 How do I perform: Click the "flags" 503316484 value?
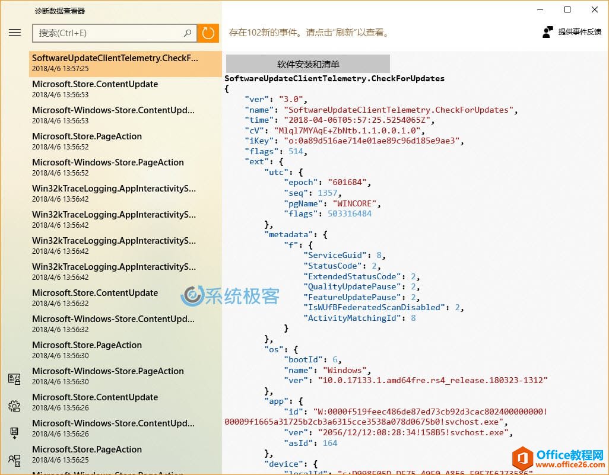click(x=350, y=214)
